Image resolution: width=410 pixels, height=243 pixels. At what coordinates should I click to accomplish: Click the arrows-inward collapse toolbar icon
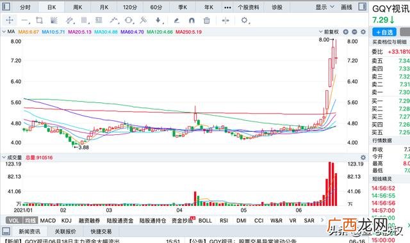coord(225,20)
